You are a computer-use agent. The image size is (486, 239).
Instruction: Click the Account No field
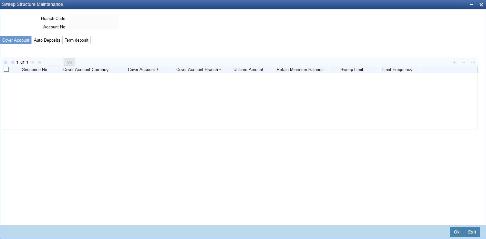[94, 27]
